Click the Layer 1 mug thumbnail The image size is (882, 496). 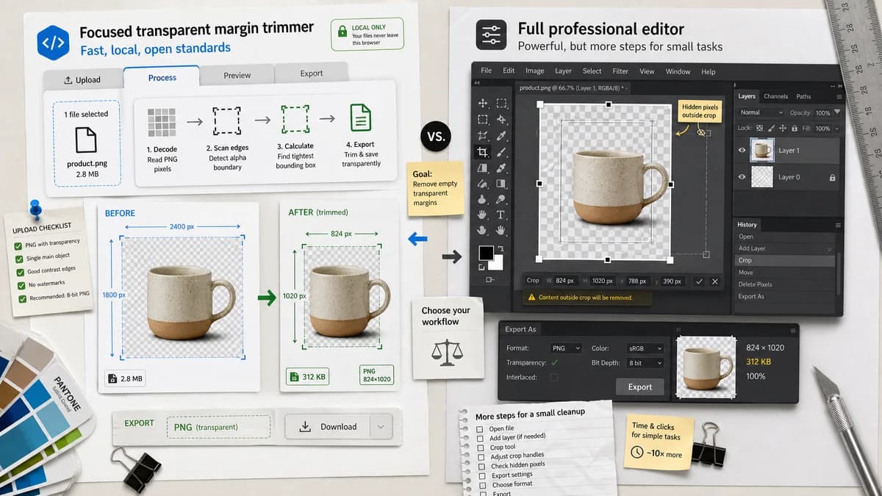pyautogui.click(x=762, y=150)
